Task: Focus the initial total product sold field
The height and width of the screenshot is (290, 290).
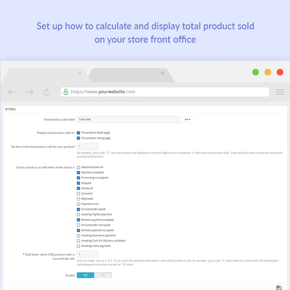Action: (88, 146)
